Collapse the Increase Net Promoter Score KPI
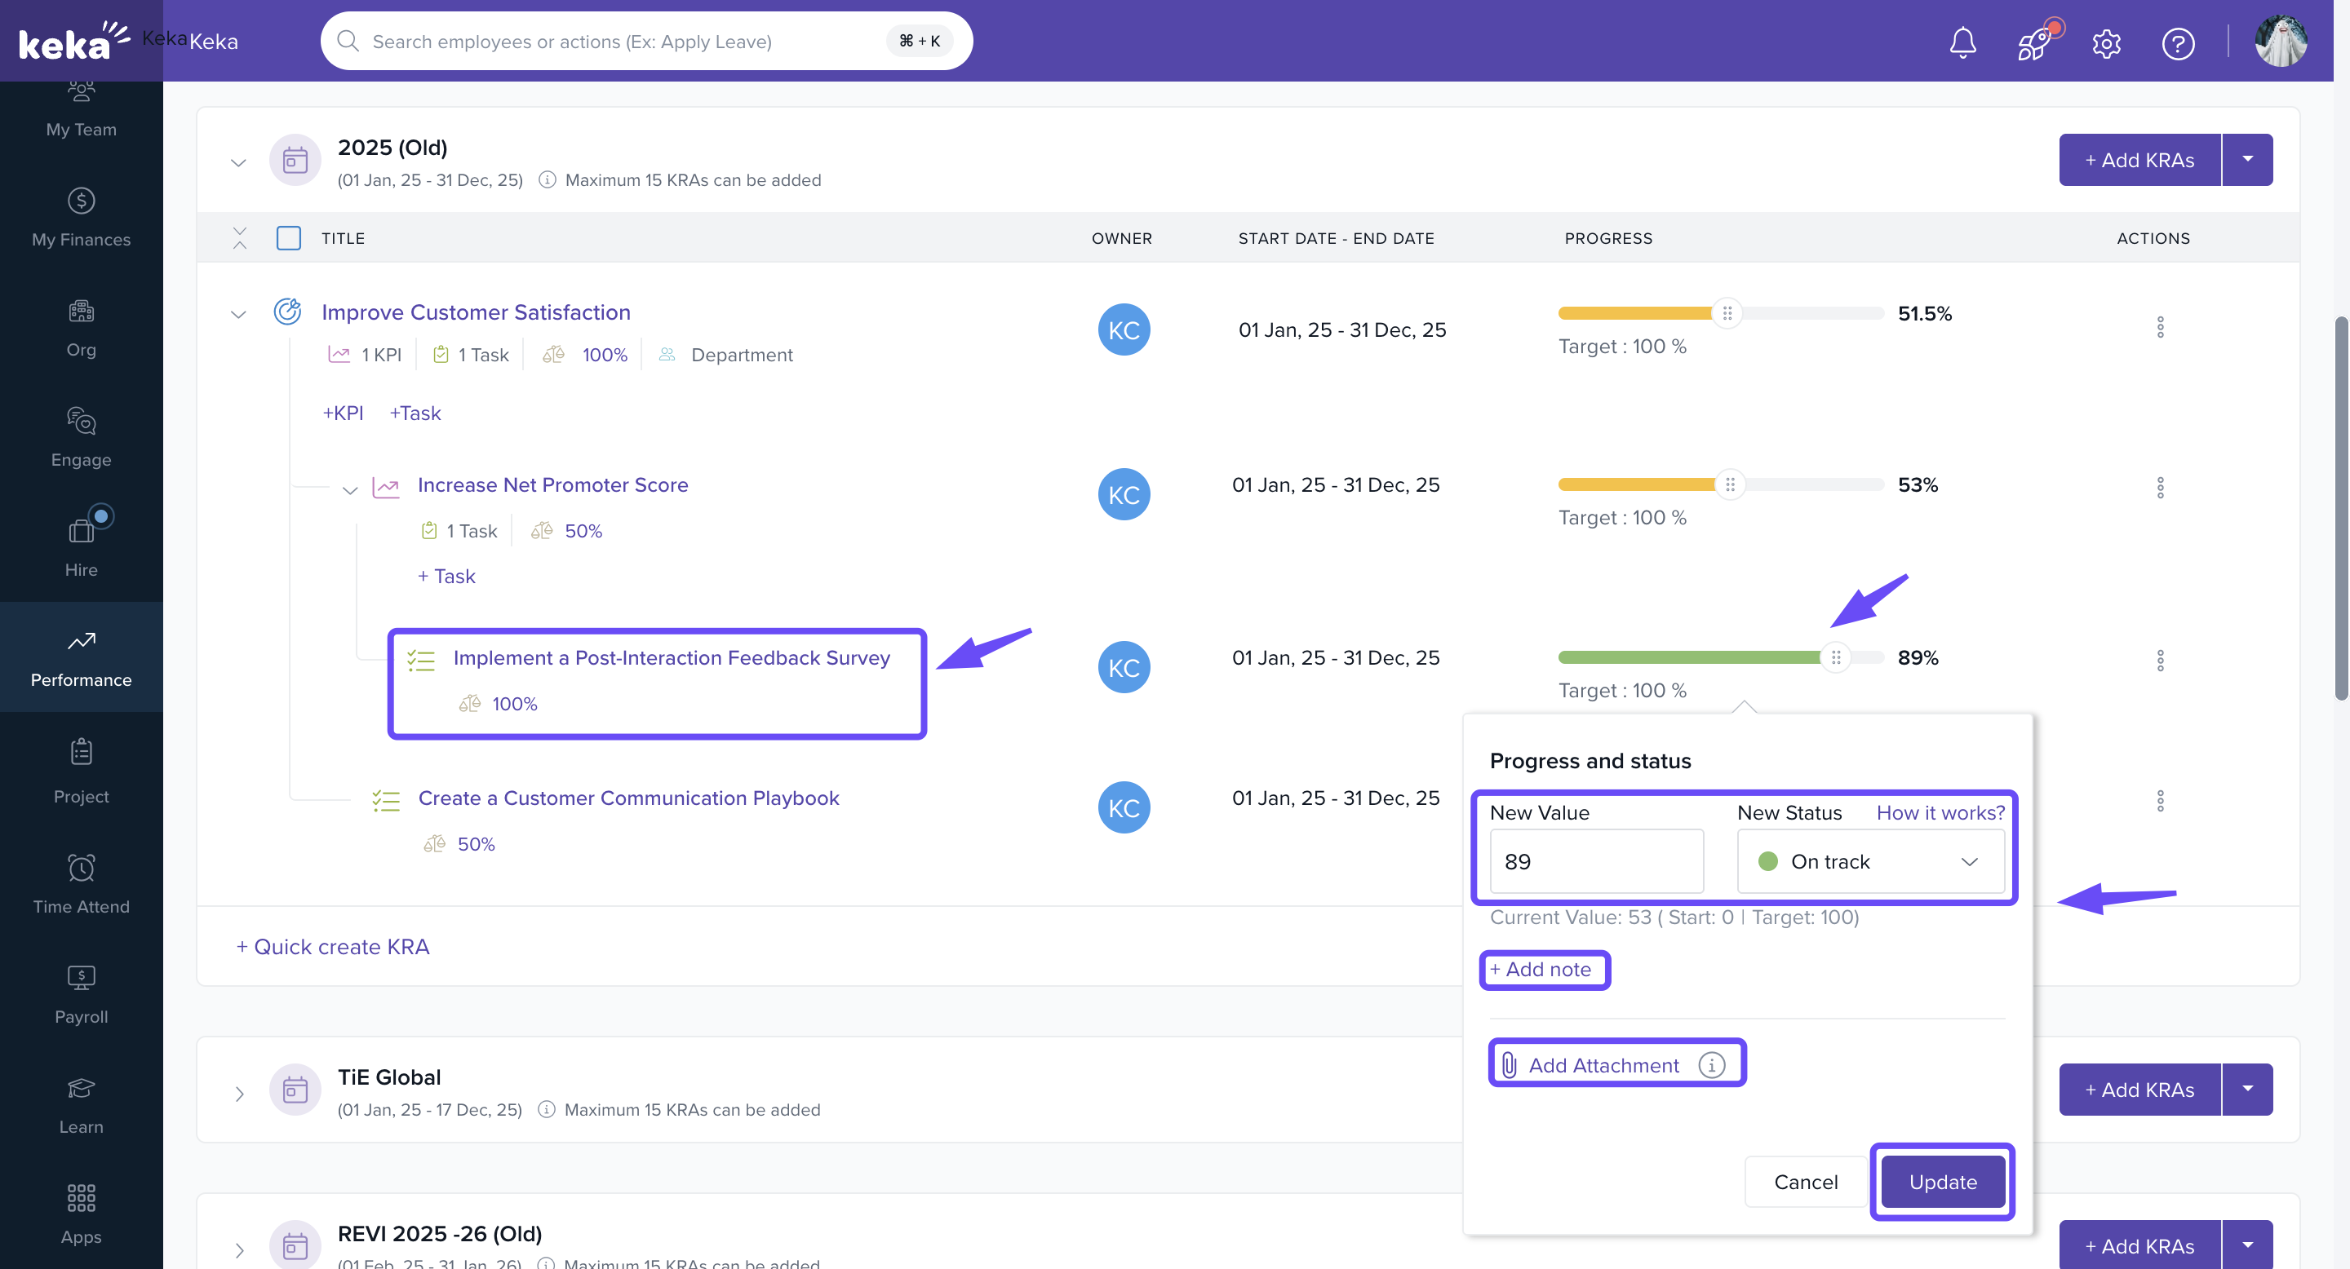 [349, 489]
